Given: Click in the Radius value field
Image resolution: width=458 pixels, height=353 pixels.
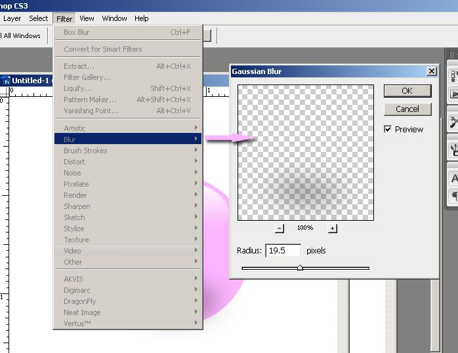Looking at the screenshot, I should coord(283,250).
